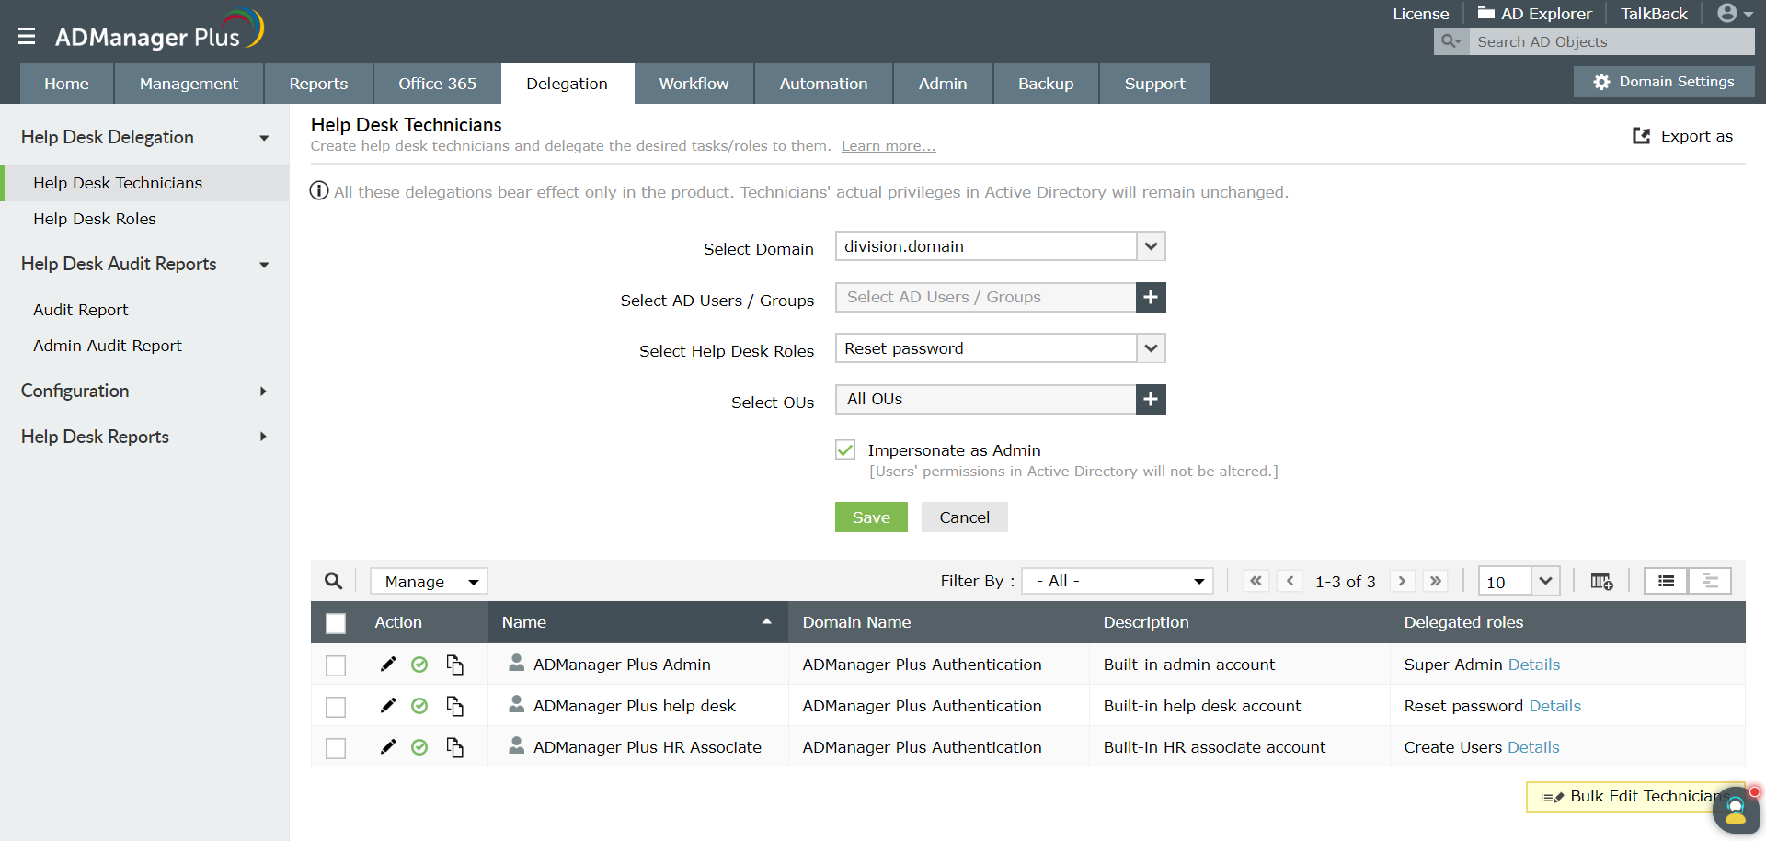Screen dimensions: 1766x841
Task: Collapse the Help Desk Audit Reports section
Action: click(264, 265)
